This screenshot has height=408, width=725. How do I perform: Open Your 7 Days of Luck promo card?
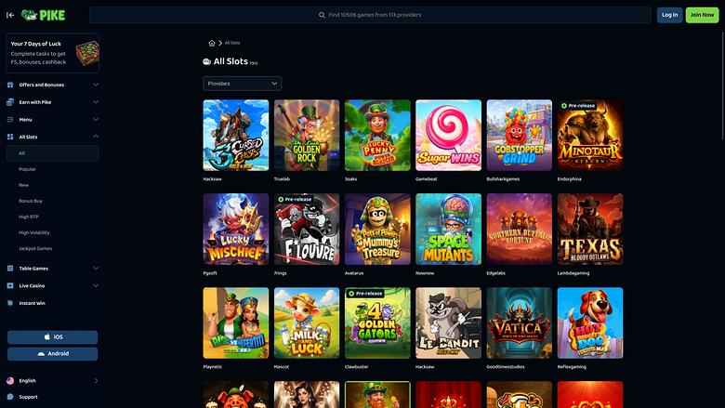coord(53,53)
